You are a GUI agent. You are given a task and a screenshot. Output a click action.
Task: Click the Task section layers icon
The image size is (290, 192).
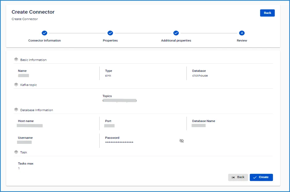coord(16,152)
